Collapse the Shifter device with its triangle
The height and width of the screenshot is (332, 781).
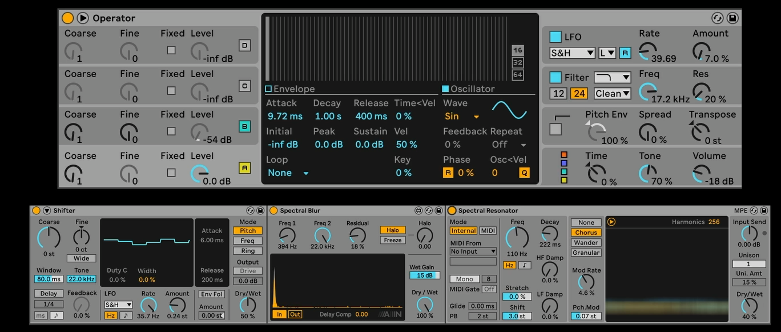coord(47,211)
